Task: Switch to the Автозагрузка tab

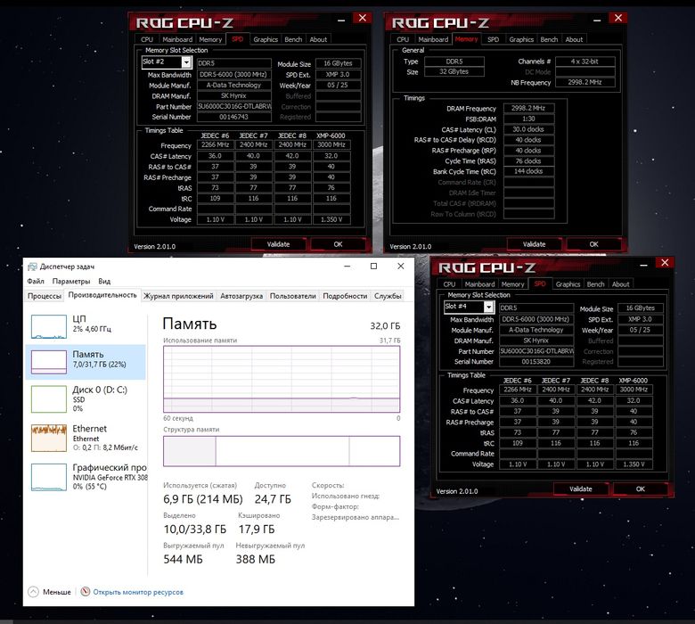Action: point(241,296)
